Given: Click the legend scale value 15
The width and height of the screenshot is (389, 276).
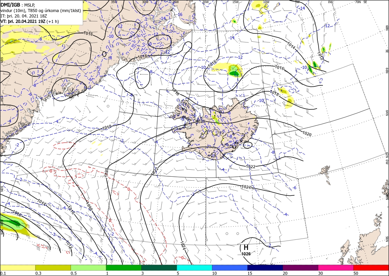Looking at the screenshot, I should (250, 273).
